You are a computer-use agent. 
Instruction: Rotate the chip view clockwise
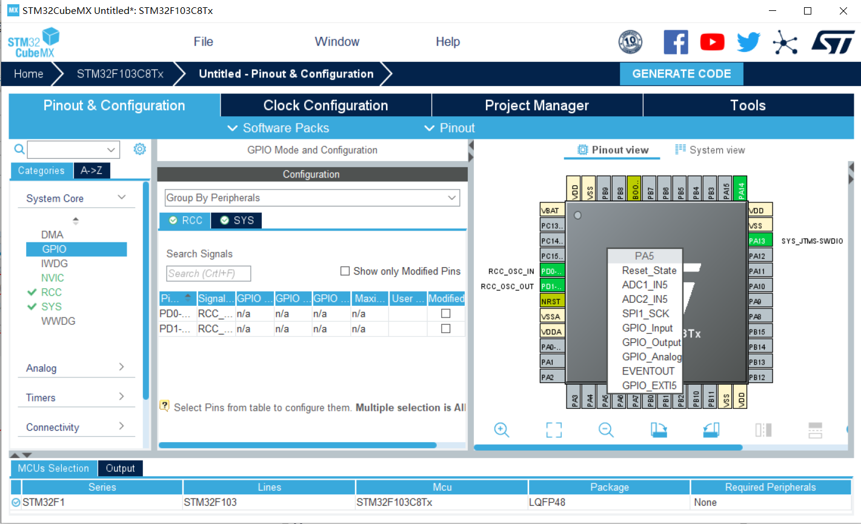(659, 430)
